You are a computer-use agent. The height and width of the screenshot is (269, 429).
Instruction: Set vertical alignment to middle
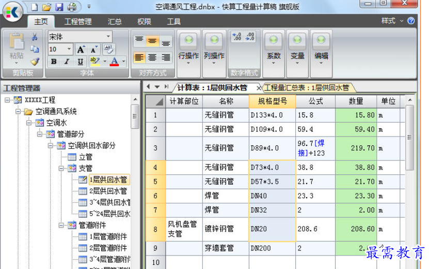(152, 41)
